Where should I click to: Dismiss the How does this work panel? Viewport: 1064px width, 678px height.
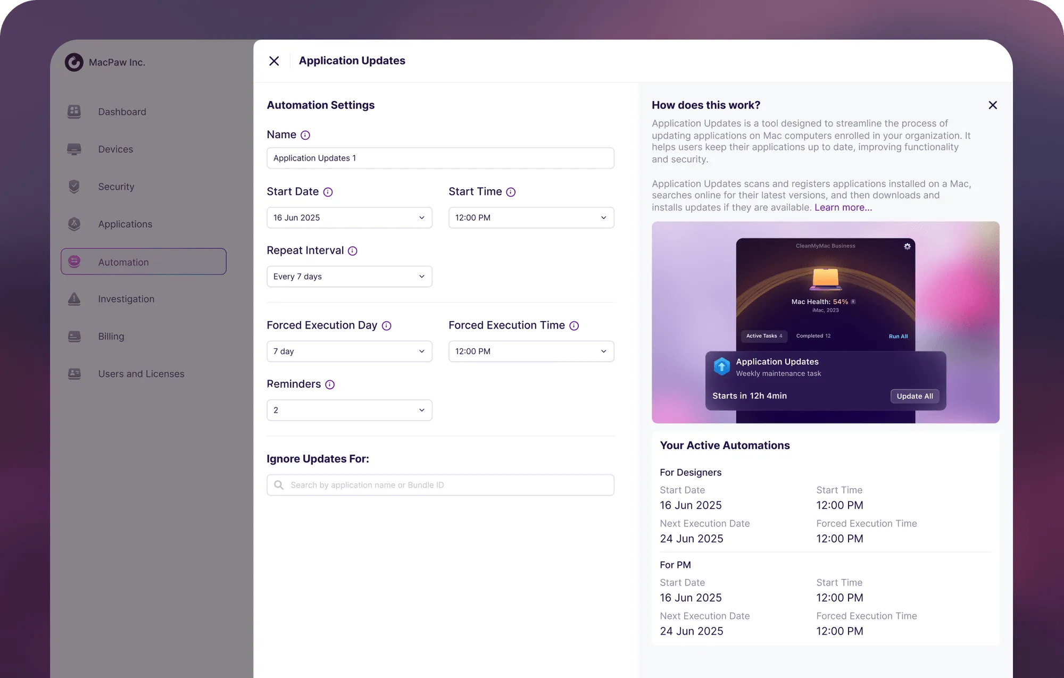pyautogui.click(x=992, y=105)
